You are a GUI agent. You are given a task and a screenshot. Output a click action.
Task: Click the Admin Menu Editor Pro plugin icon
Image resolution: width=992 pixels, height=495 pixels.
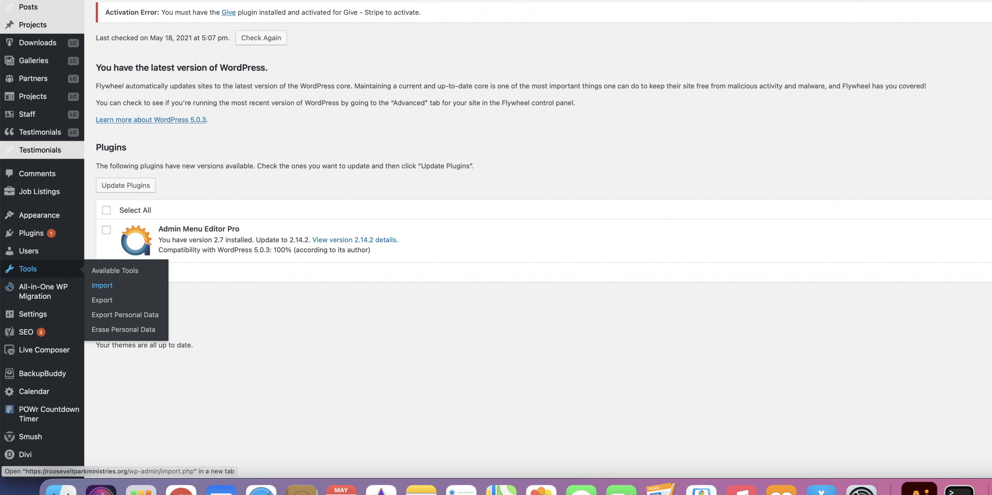tap(136, 240)
